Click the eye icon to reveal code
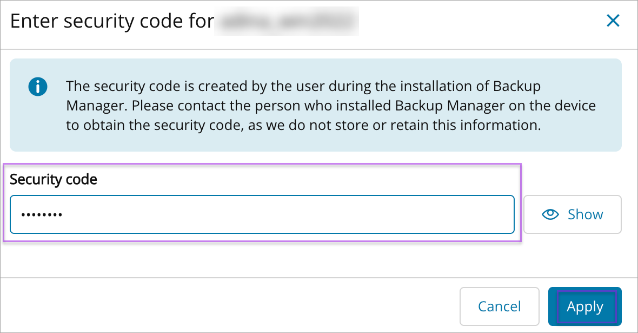This screenshot has height=333, width=638. [550, 214]
